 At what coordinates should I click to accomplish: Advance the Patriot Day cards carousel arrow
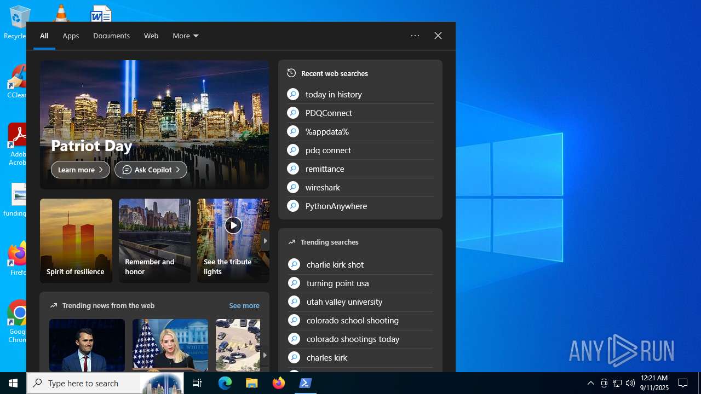click(265, 241)
